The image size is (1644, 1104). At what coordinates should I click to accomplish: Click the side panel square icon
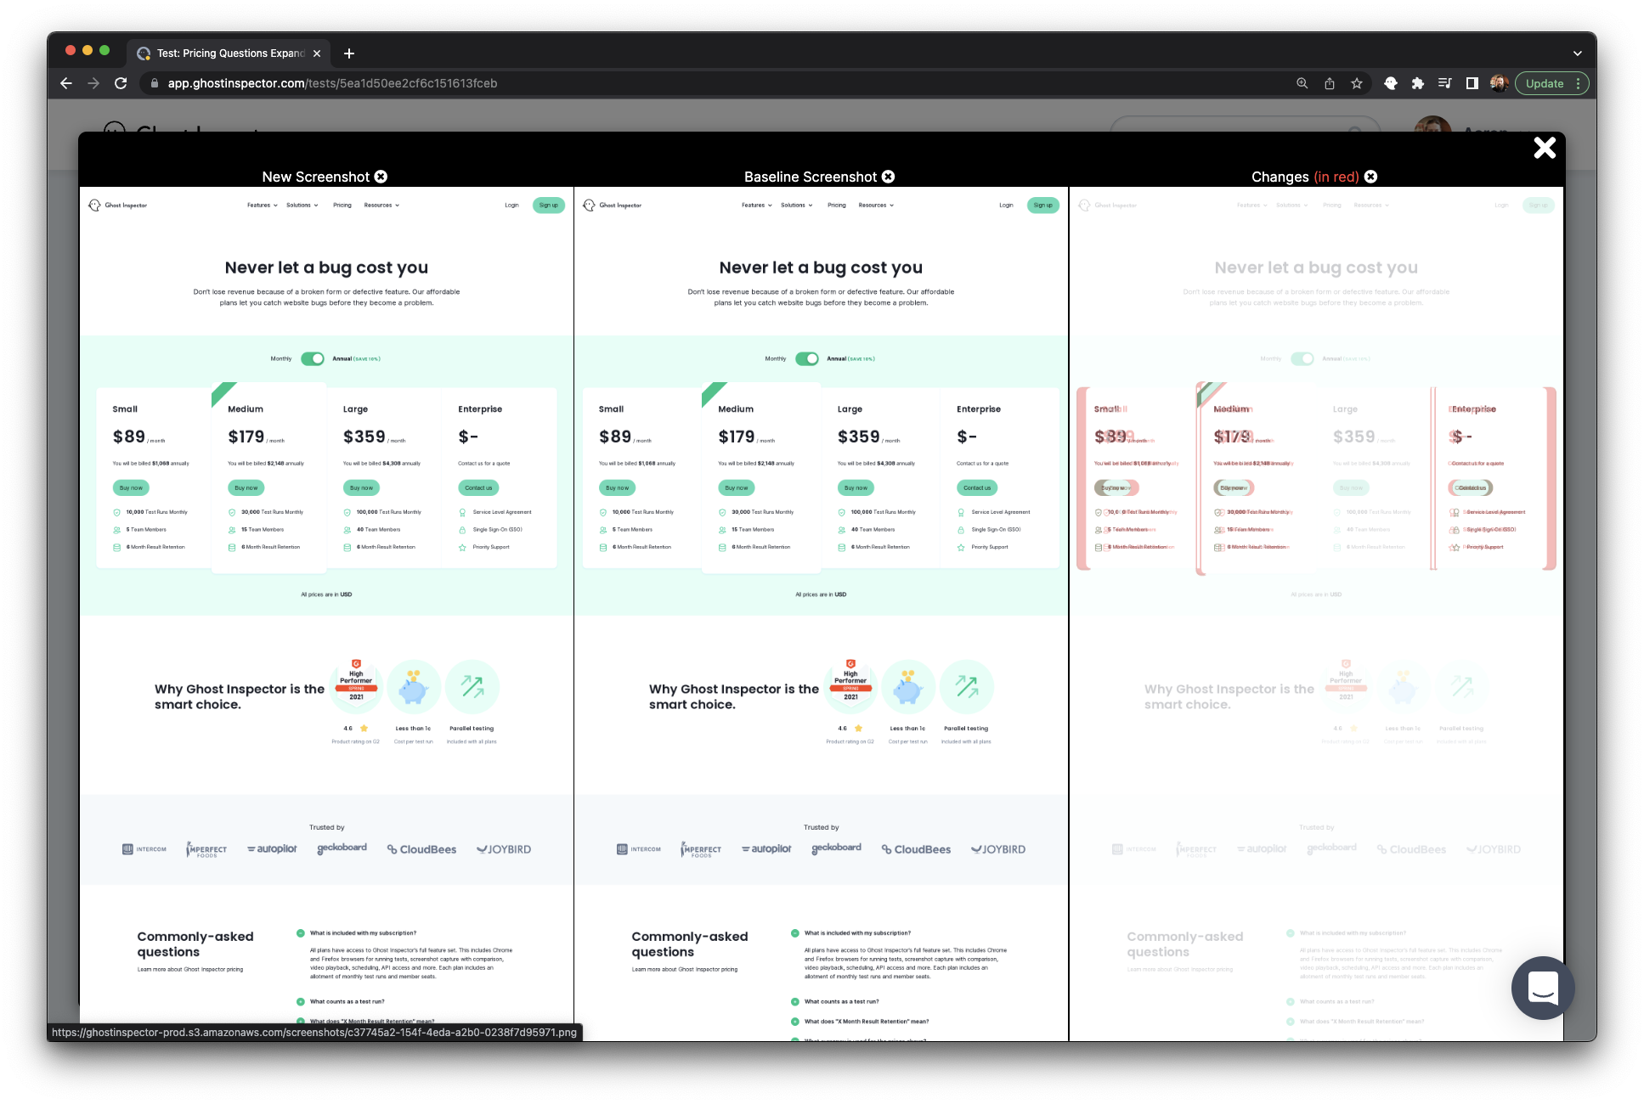[x=1471, y=83]
